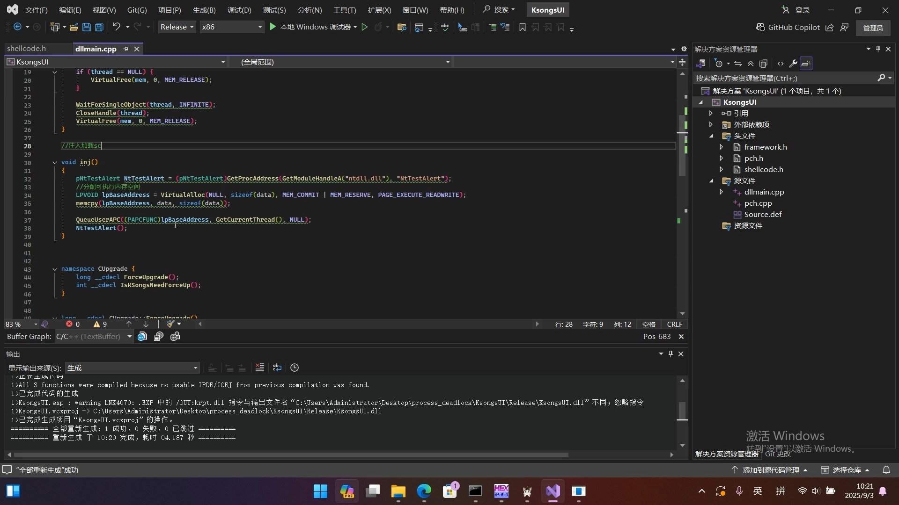Screen dimensions: 899x505
Task: Select Source.def in Solution Explorer
Action: [763, 214]
